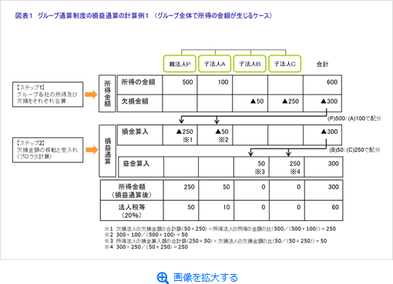Viewport: 393px width, 284px height.
Task: Click the 益金算入 row label
Action: (x=136, y=163)
